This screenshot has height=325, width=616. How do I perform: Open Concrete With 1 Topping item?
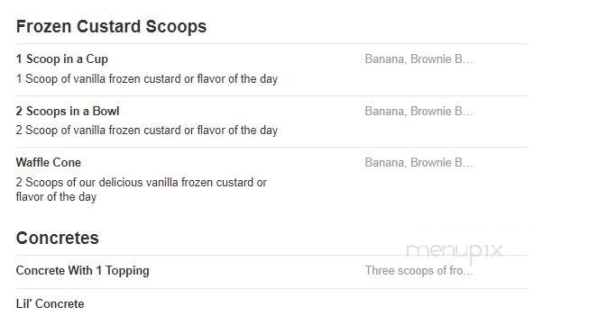click(x=82, y=270)
